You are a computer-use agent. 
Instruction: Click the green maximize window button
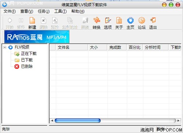(171, 5)
